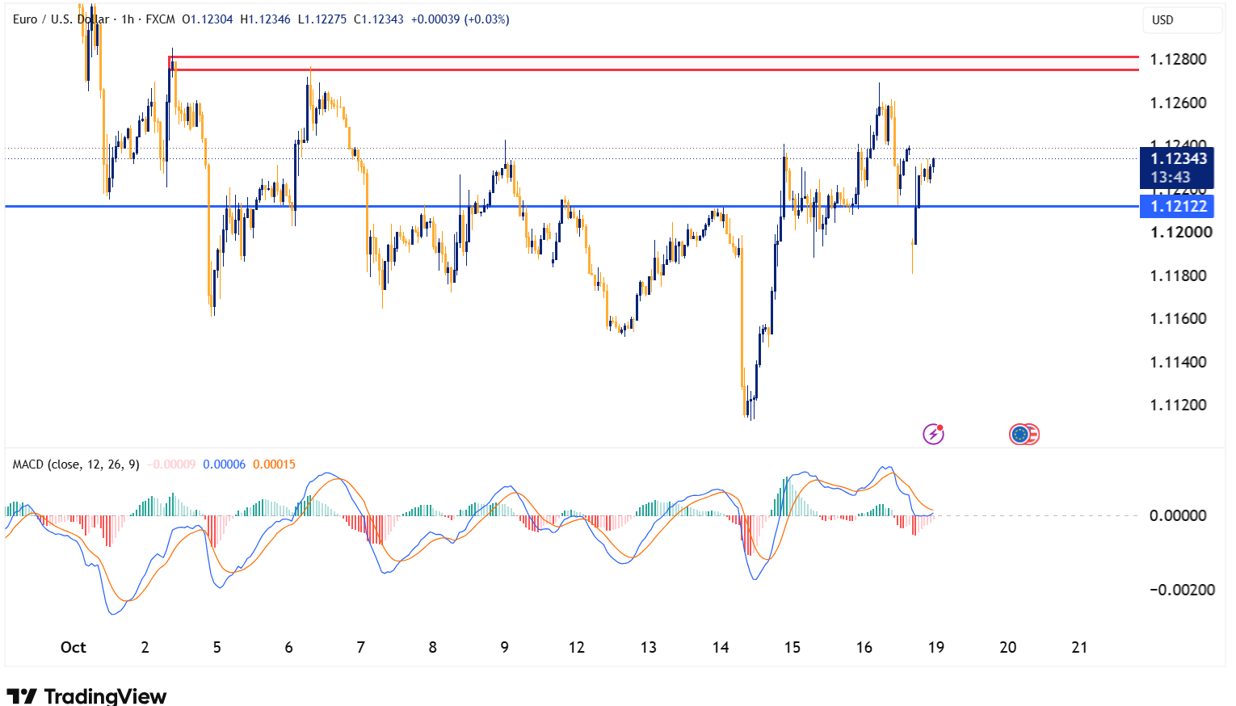Click the +0.00039 (+0.03%) change value

[x=460, y=19]
